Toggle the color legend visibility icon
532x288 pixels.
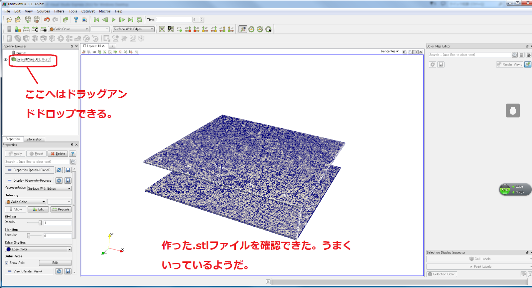pyautogui.click(x=9, y=29)
